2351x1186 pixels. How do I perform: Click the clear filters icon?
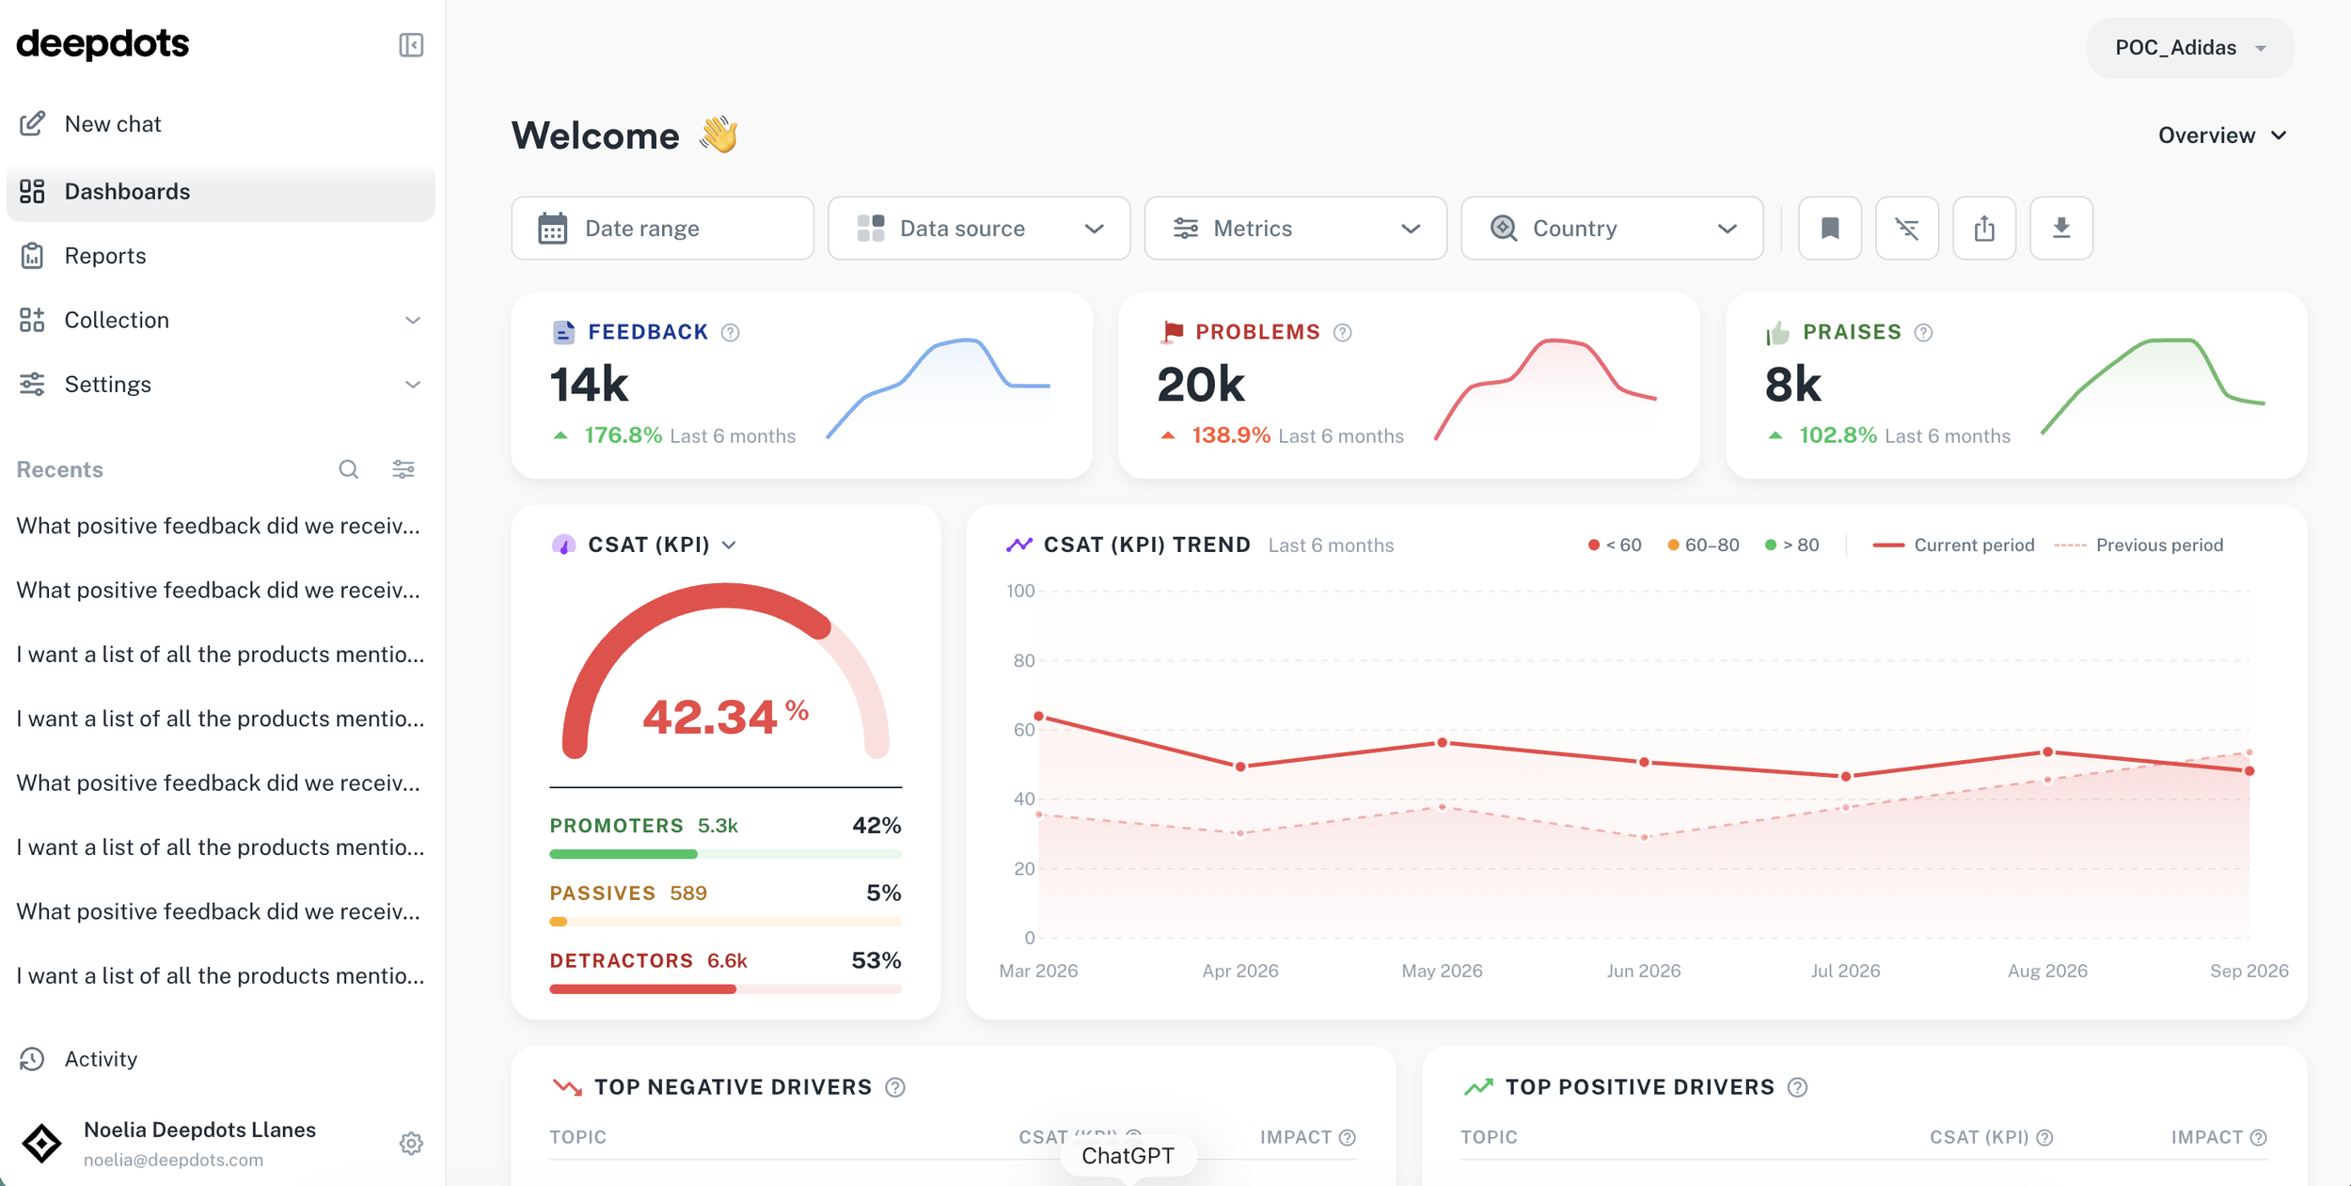1906,228
